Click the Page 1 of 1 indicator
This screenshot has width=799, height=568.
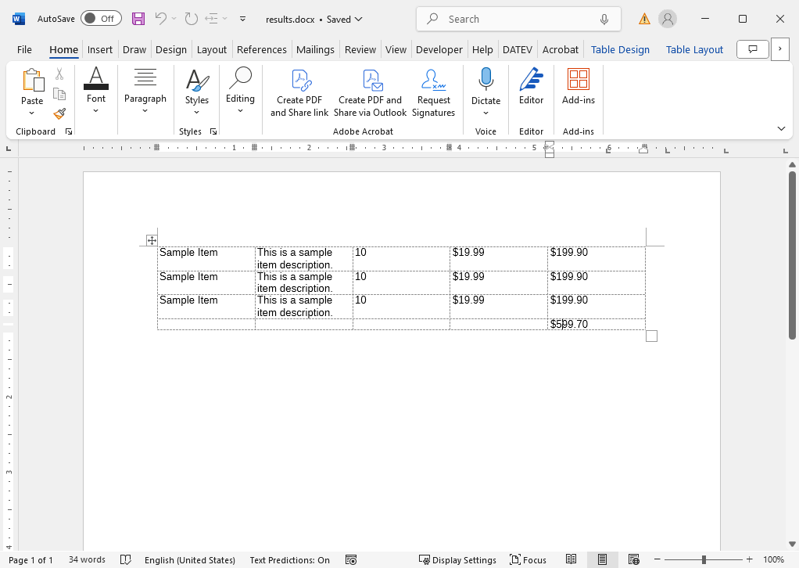(30, 560)
